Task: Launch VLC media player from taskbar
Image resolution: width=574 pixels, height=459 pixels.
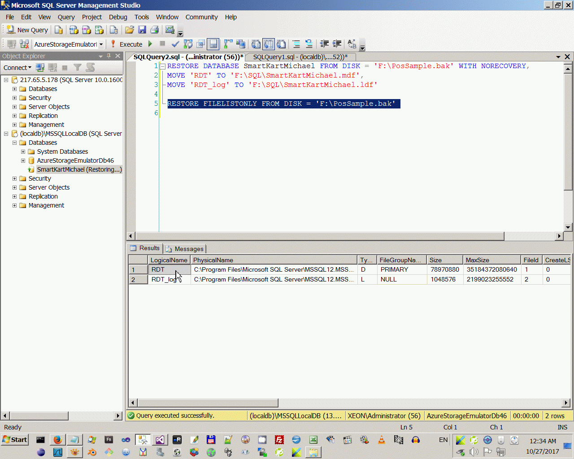Action: (381, 440)
